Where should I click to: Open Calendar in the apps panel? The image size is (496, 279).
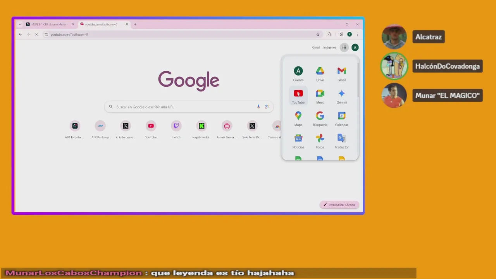pyautogui.click(x=341, y=119)
